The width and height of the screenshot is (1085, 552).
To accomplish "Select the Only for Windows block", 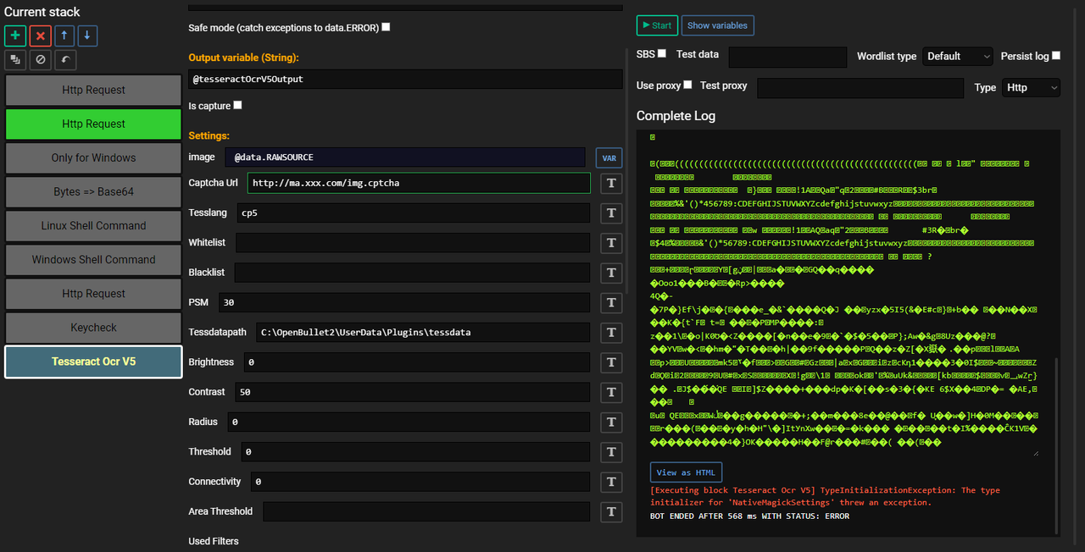I will coord(93,157).
